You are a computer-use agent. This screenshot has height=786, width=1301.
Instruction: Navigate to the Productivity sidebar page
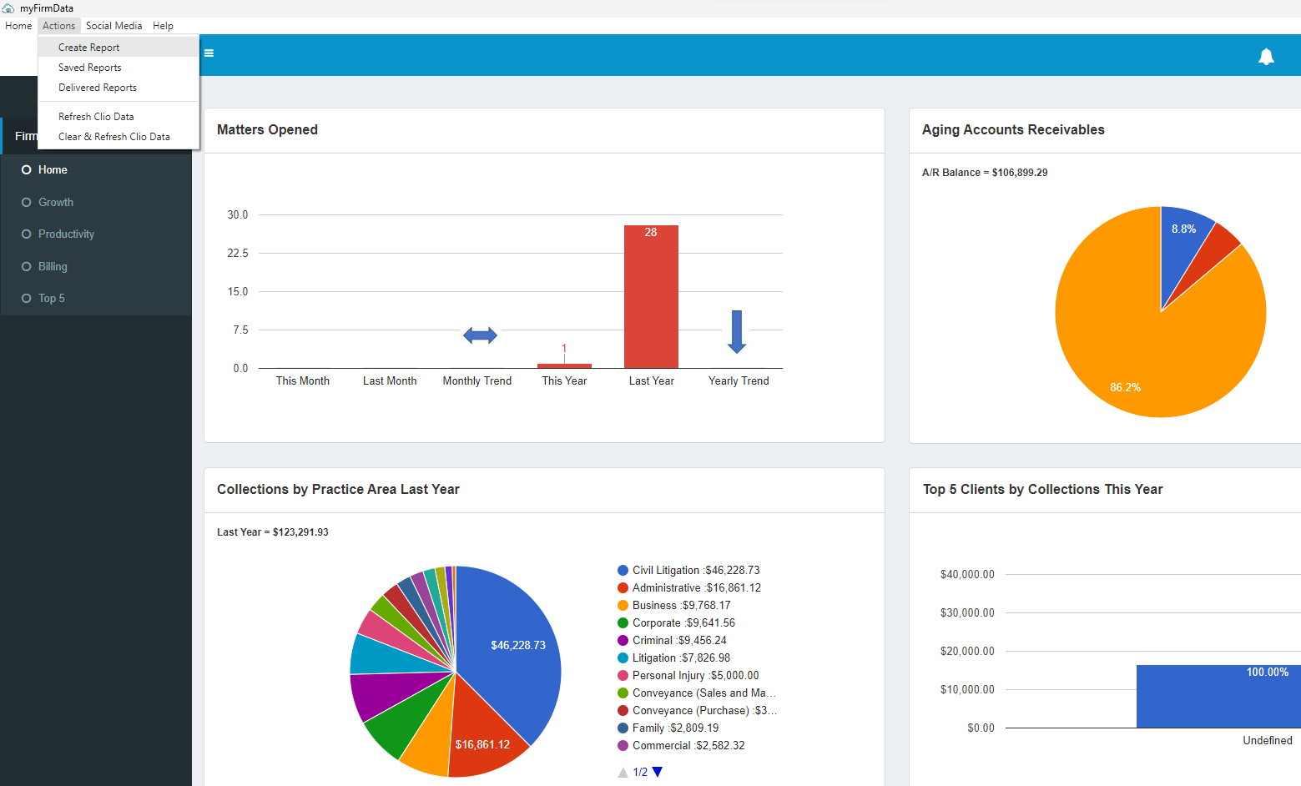click(66, 234)
